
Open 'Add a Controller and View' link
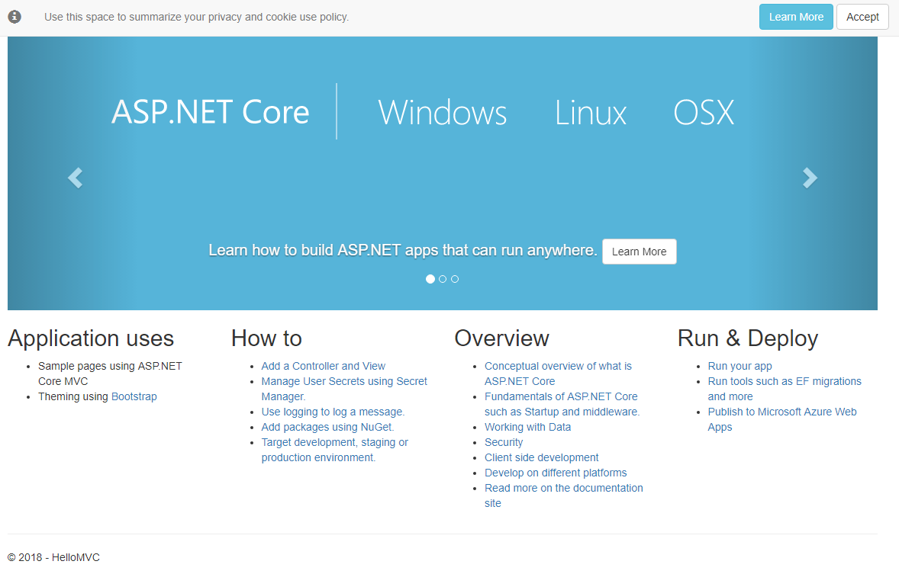point(324,366)
